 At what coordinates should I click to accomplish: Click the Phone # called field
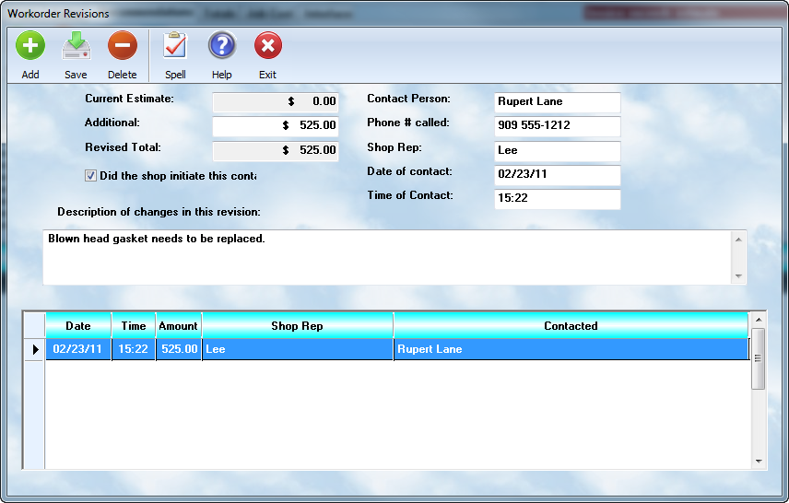point(557,126)
